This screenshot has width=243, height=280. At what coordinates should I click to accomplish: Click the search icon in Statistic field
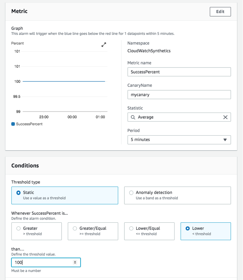(x=133, y=117)
